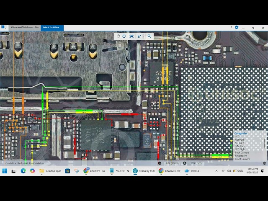
Task: Switch to the Welcome Orion tab
Action: click(x=25, y=27)
